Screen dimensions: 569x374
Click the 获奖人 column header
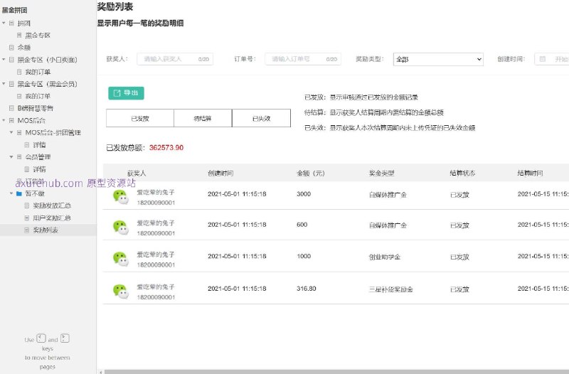coord(137,173)
